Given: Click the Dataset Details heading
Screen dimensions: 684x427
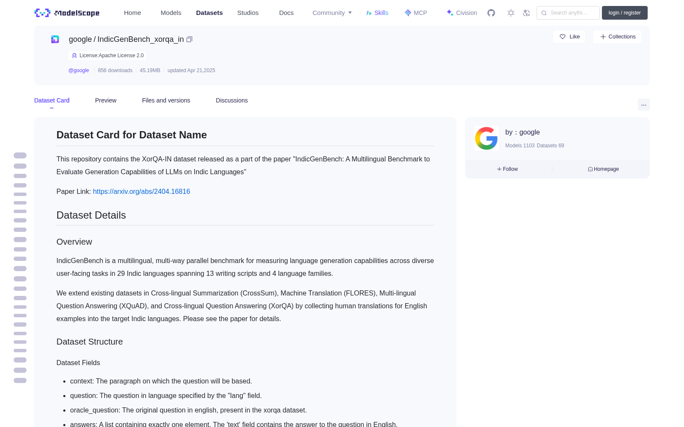Looking at the screenshot, I should click(x=91, y=215).
